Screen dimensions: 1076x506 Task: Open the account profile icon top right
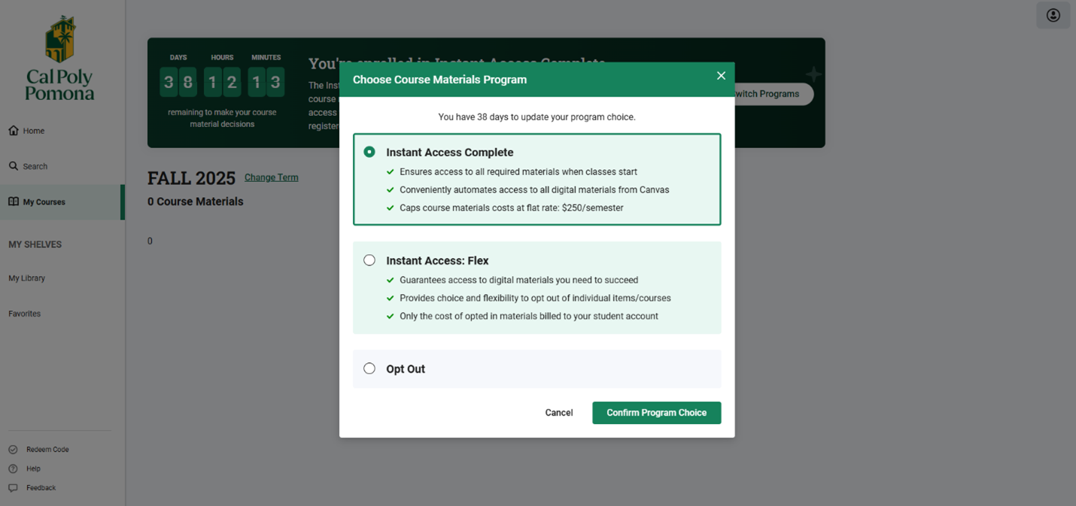coord(1053,15)
